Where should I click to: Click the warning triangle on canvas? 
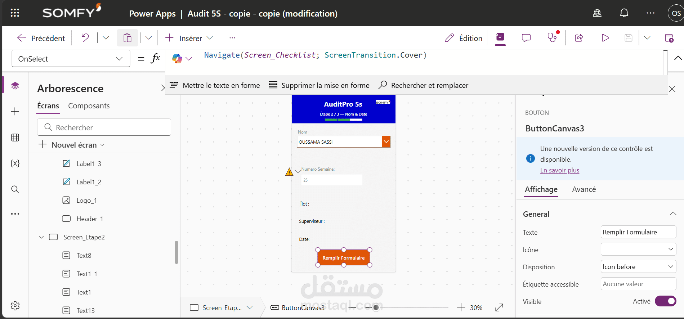[289, 172]
